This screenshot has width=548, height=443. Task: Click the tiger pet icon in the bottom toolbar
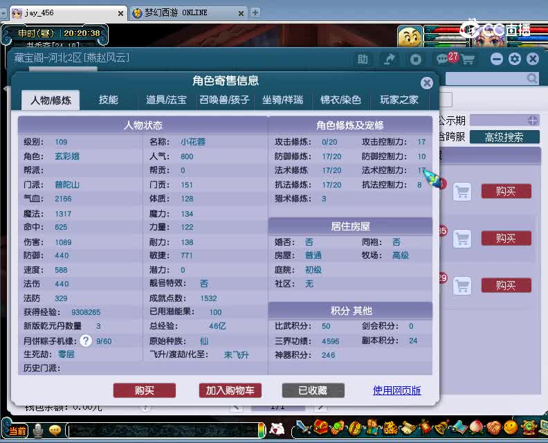point(390,428)
